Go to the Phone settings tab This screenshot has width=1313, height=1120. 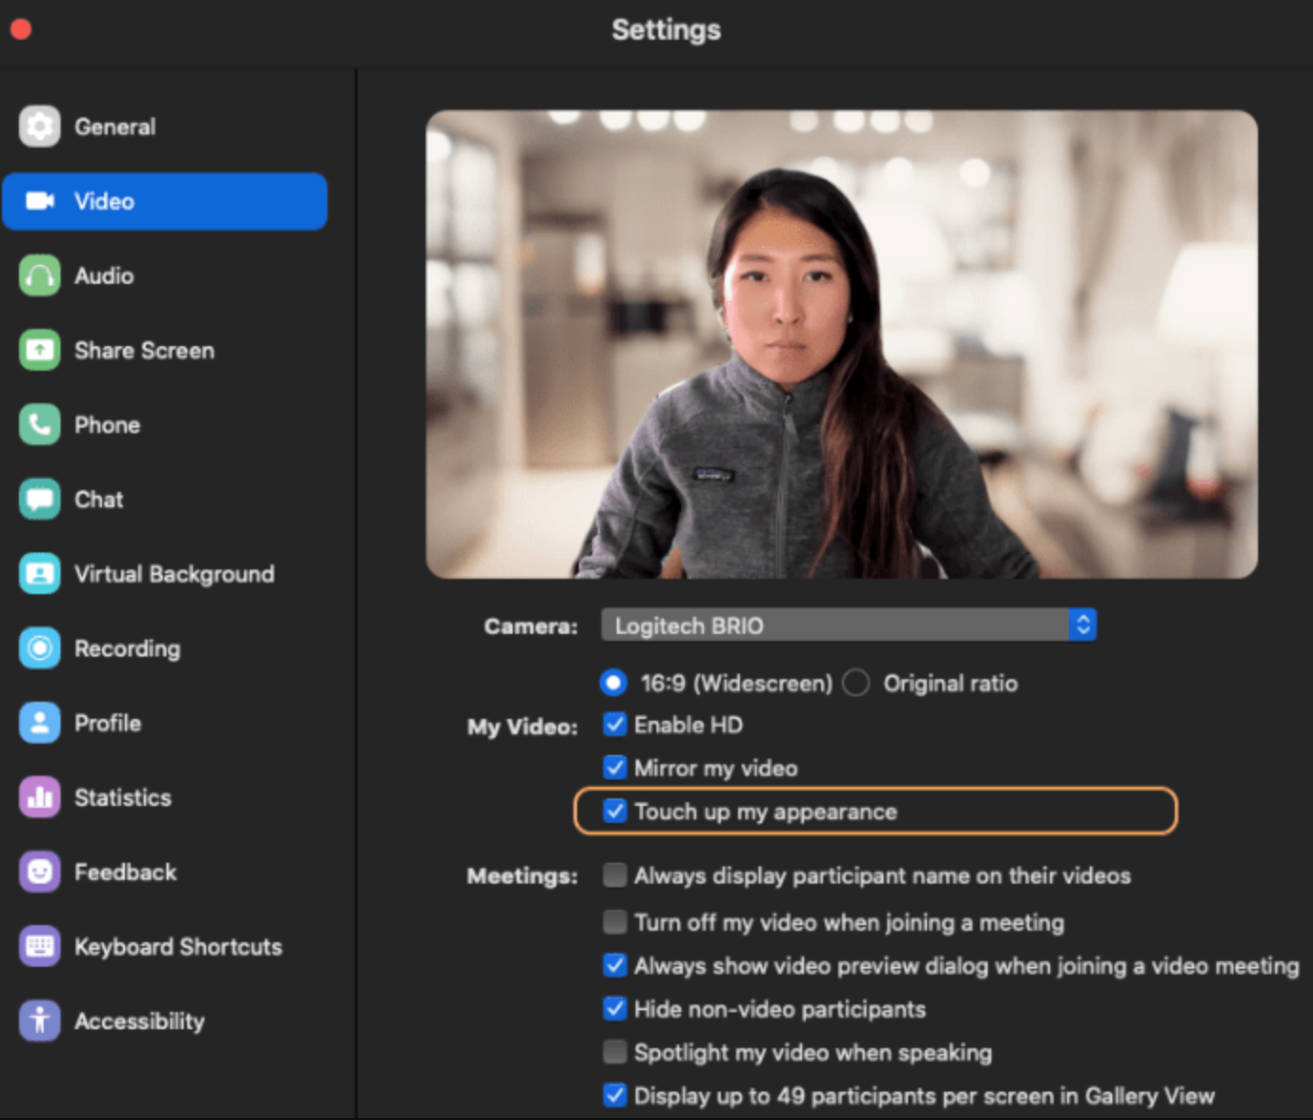pos(165,425)
